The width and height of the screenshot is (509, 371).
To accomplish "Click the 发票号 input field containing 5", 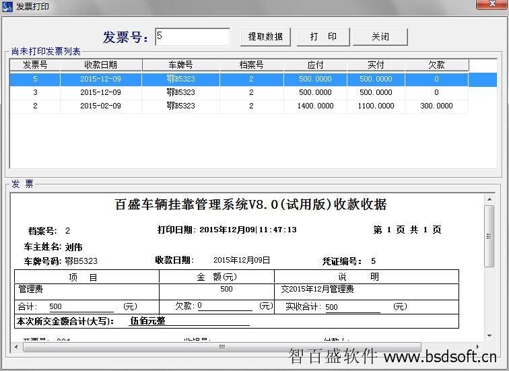I will [x=193, y=36].
